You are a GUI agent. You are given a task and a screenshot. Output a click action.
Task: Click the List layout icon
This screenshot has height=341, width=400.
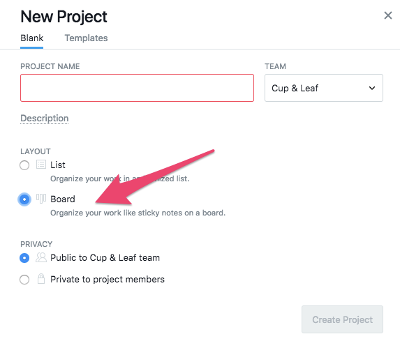[41, 165]
